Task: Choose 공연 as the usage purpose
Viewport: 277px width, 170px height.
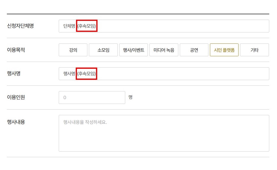Action: click(194, 50)
